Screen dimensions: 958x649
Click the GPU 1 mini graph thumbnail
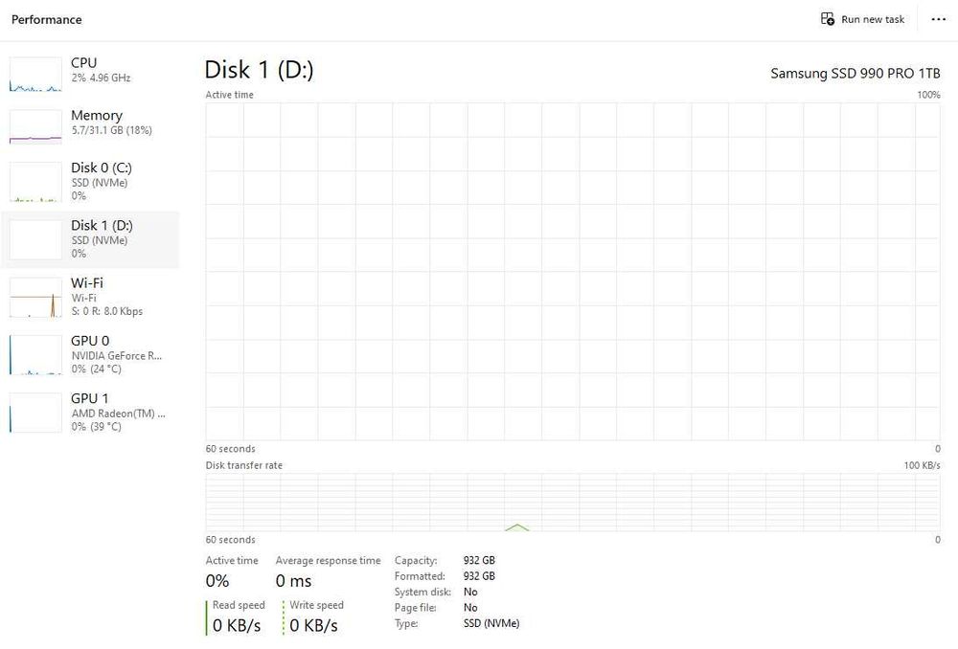[35, 413]
